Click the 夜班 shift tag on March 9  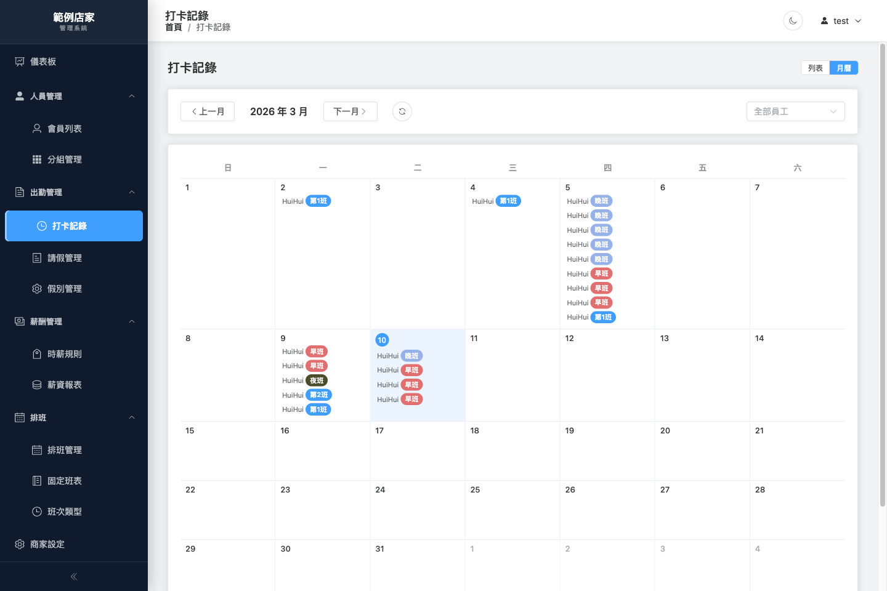(x=317, y=380)
